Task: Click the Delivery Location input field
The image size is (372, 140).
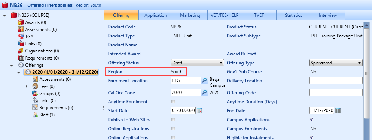Action: [x=336, y=80]
